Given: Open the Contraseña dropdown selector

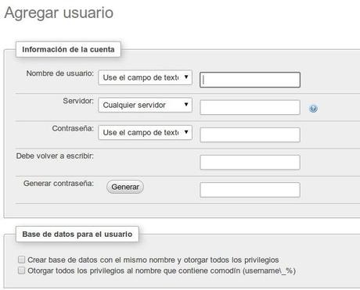Looking at the screenshot, I should click(145, 132).
